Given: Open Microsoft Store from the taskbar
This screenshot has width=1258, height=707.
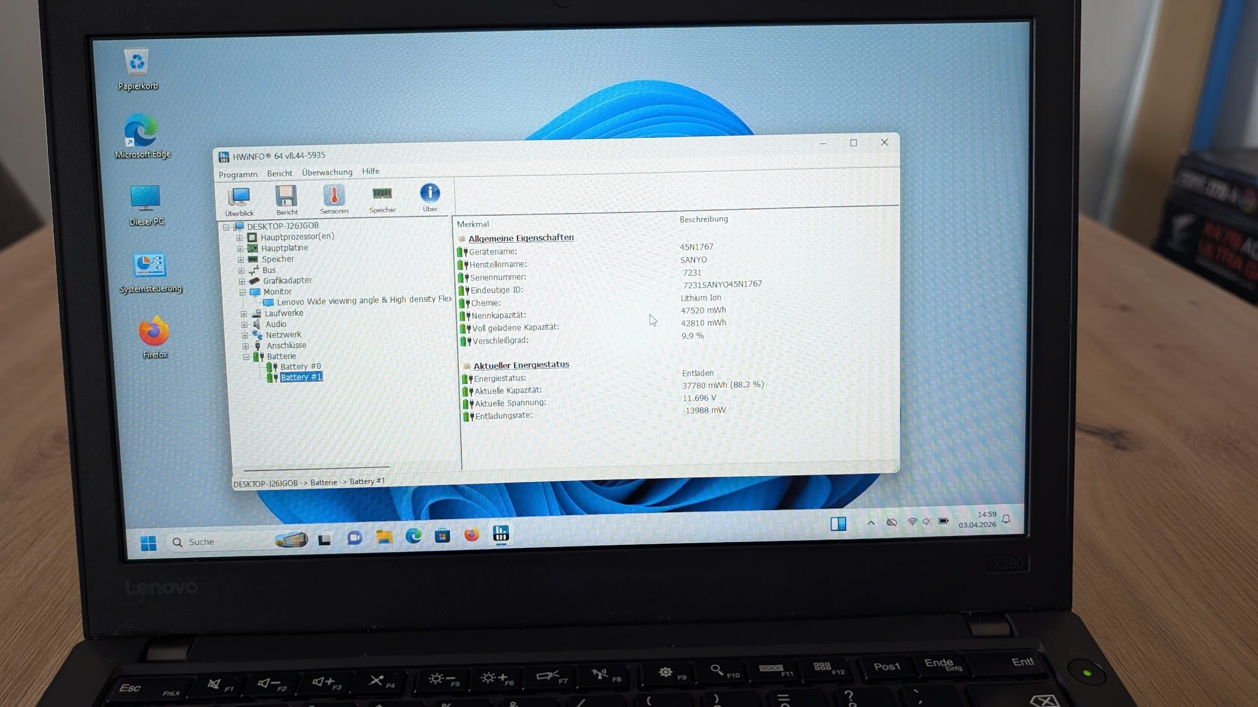Looking at the screenshot, I should 443,535.
